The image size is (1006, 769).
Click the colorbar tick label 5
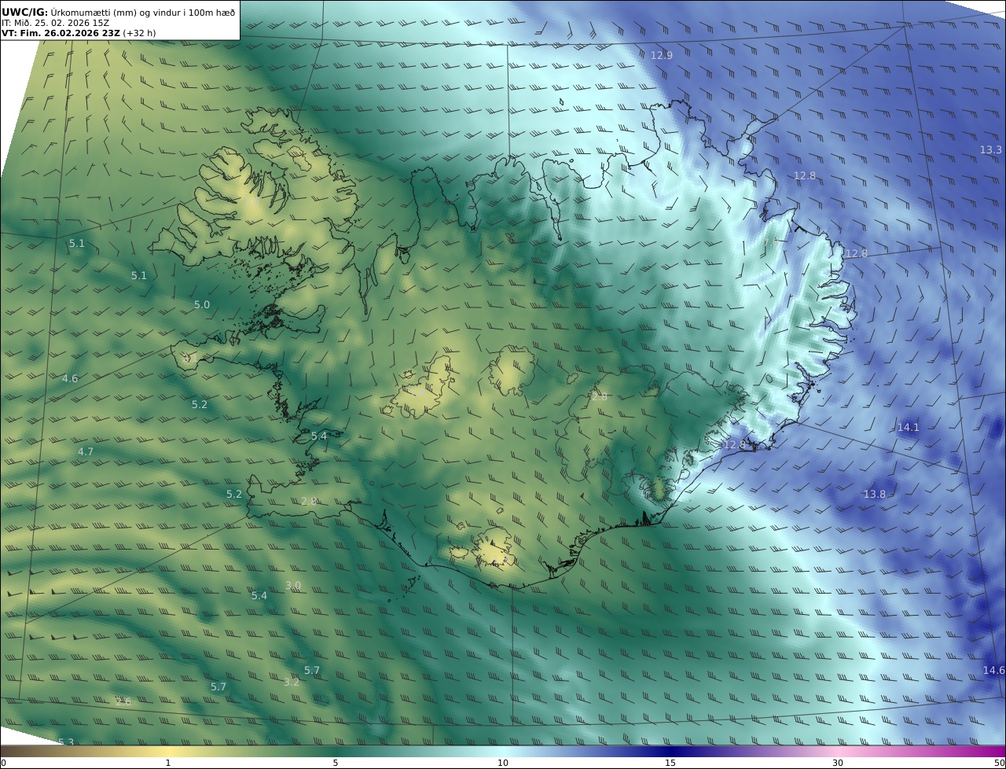coord(336,763)
